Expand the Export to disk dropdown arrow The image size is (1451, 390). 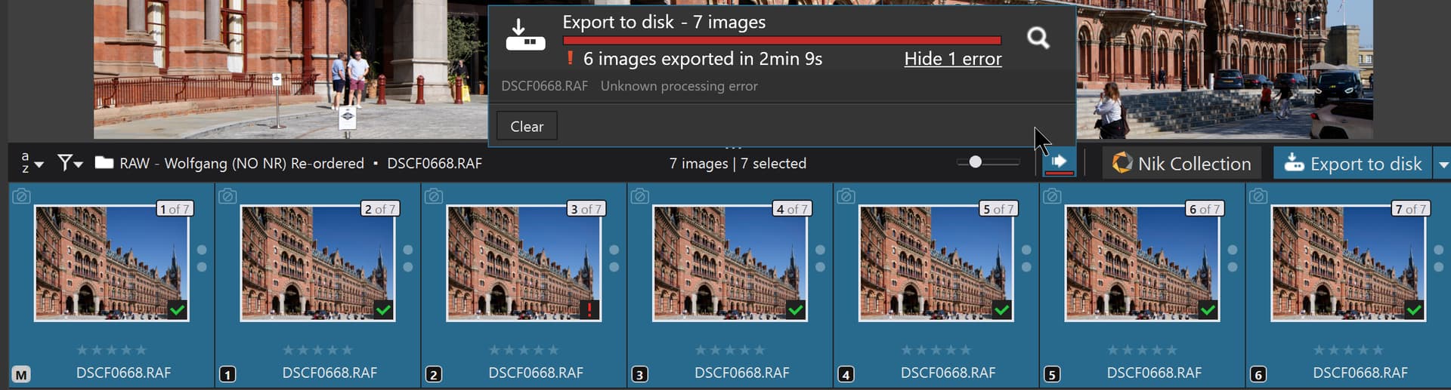coord(1443,164)
